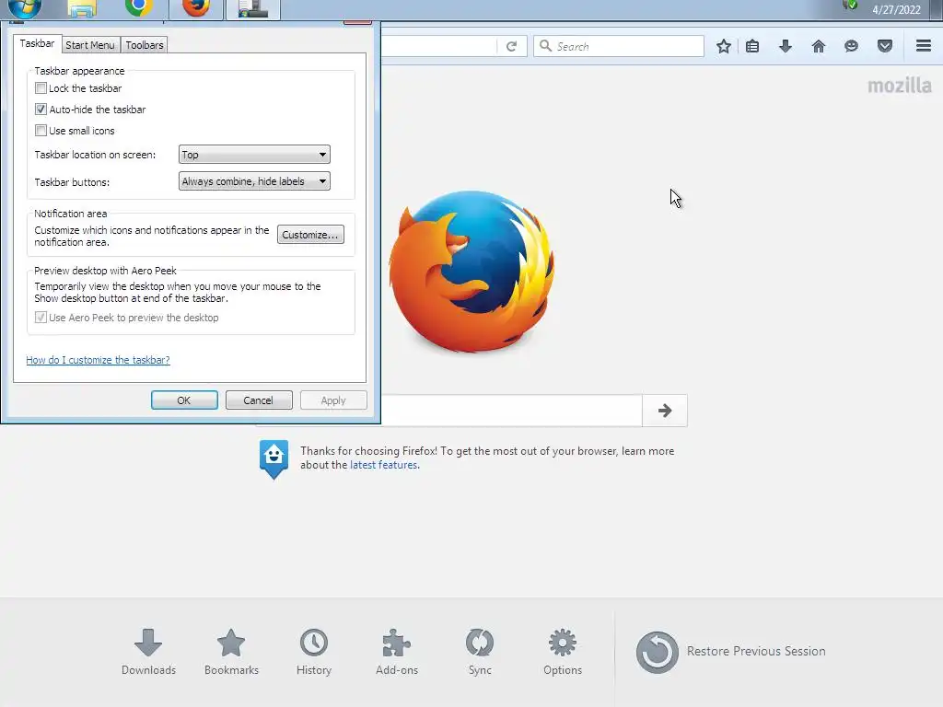Click the mozilla wordmark
This screenshot has width=943, height=707.
900,86
